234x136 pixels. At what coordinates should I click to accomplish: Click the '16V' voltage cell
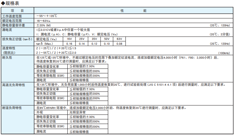point(69,39)
